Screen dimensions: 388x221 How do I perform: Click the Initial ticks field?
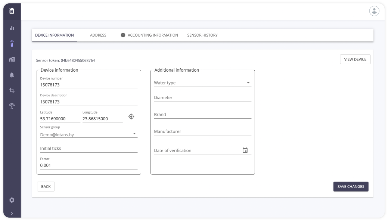tap(89, 149)
